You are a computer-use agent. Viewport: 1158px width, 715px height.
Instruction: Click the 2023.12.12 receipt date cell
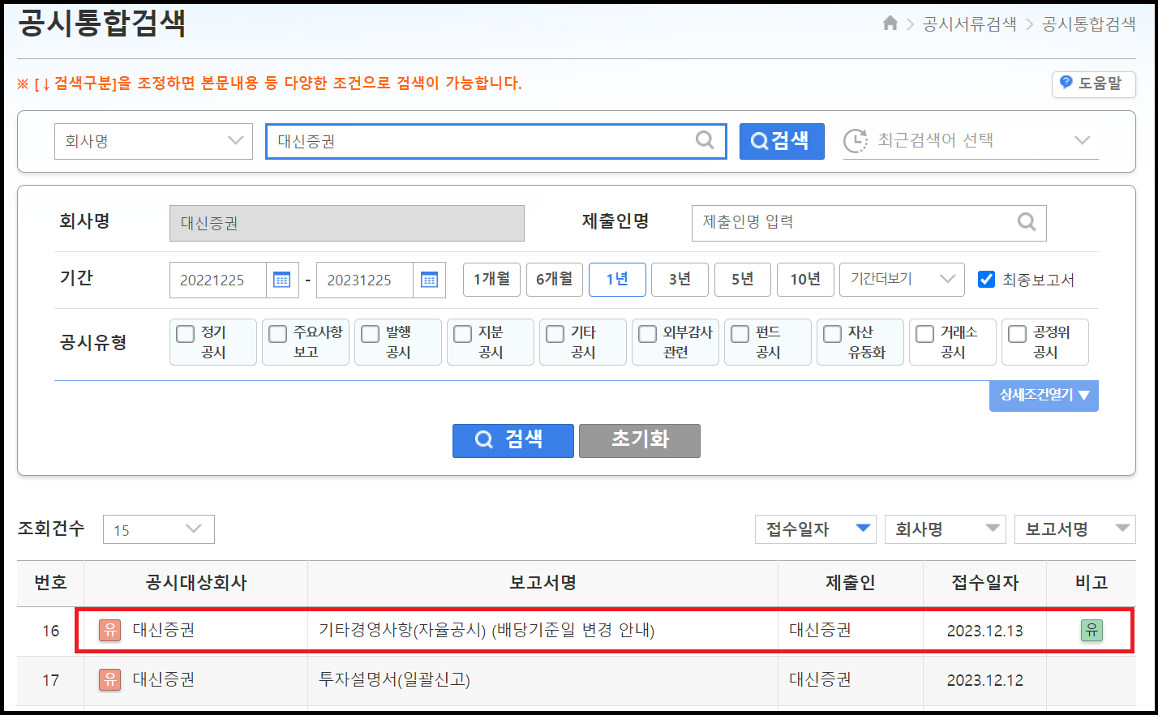pos(985,680)
